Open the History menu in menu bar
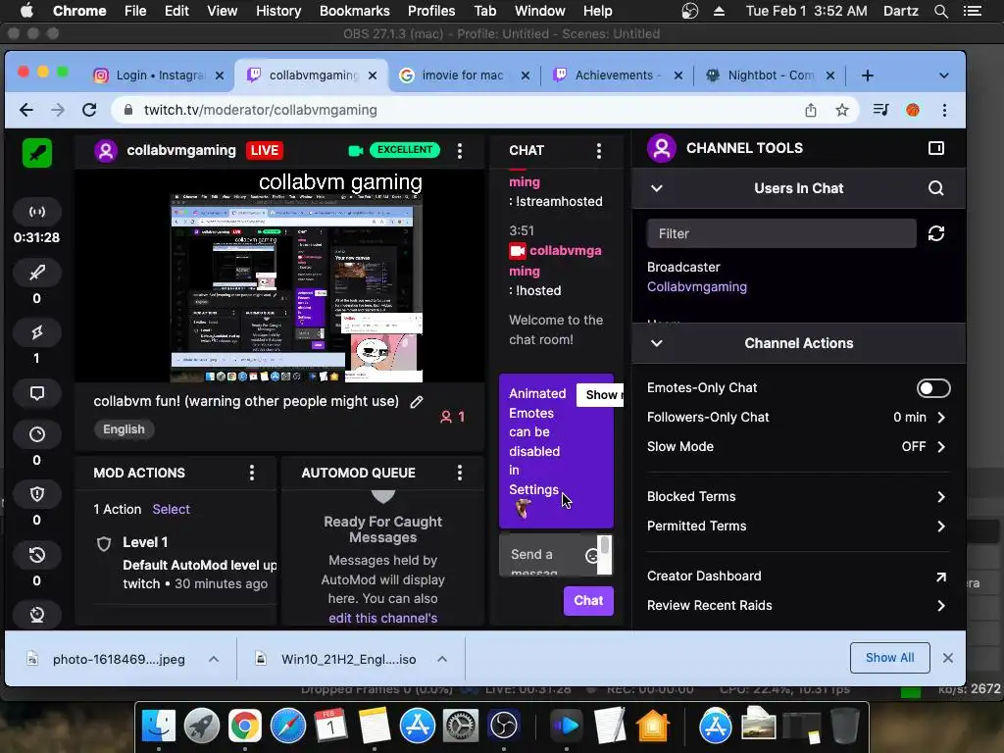The image size is (1004, 753). pyautogui.click(x=278, y=11)
